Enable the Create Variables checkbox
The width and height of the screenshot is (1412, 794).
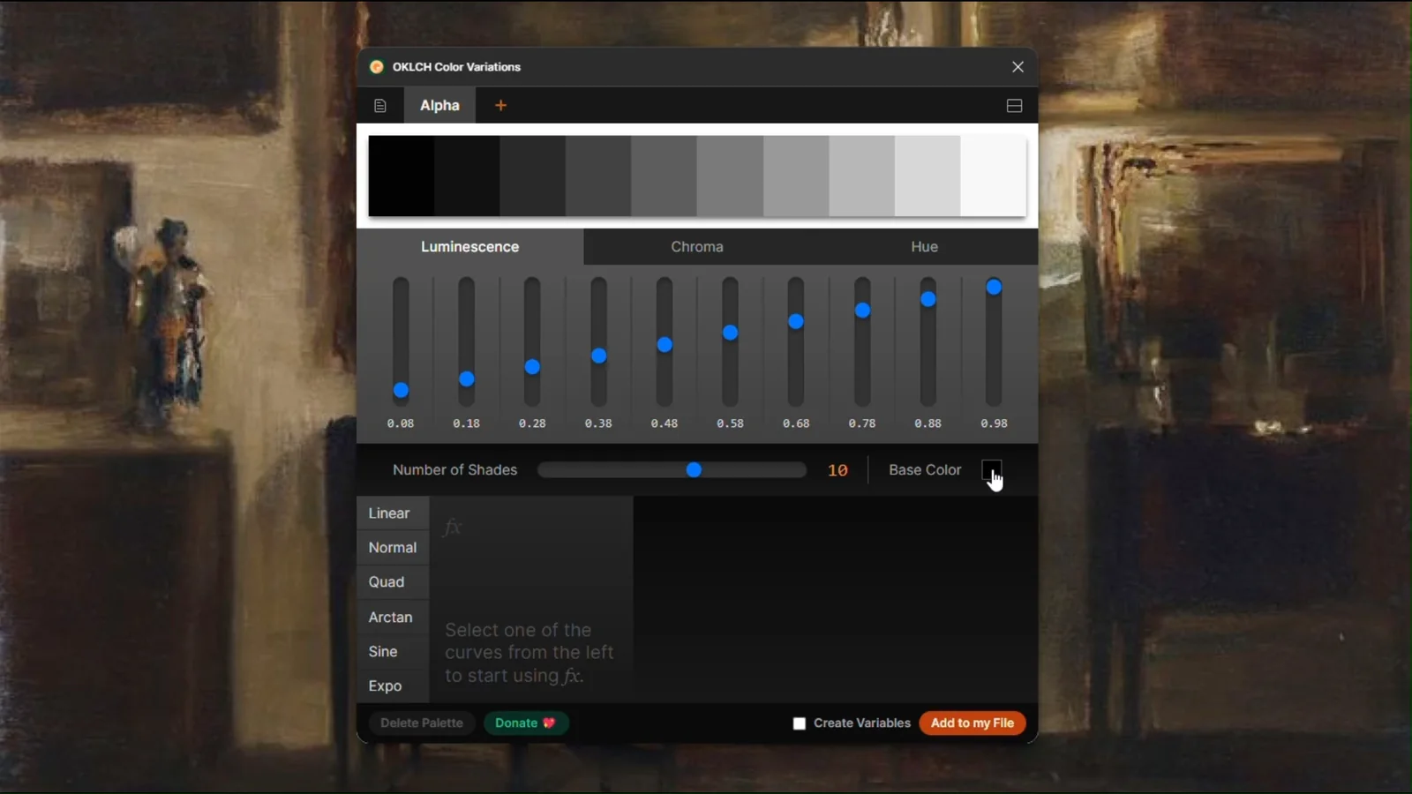pyautogui.click(x=800, y=723)
